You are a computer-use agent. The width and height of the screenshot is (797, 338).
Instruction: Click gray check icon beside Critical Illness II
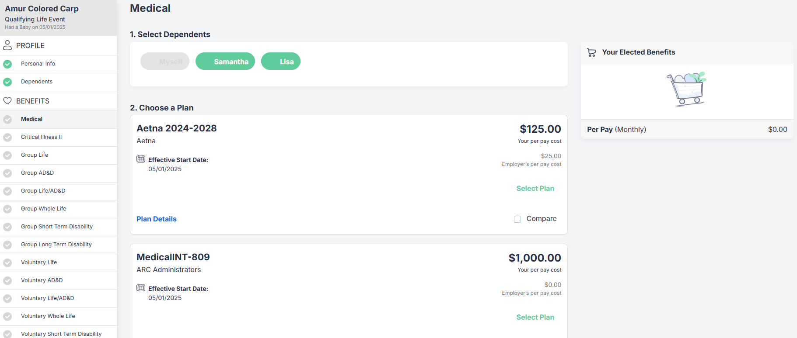[x=7, y=138]
